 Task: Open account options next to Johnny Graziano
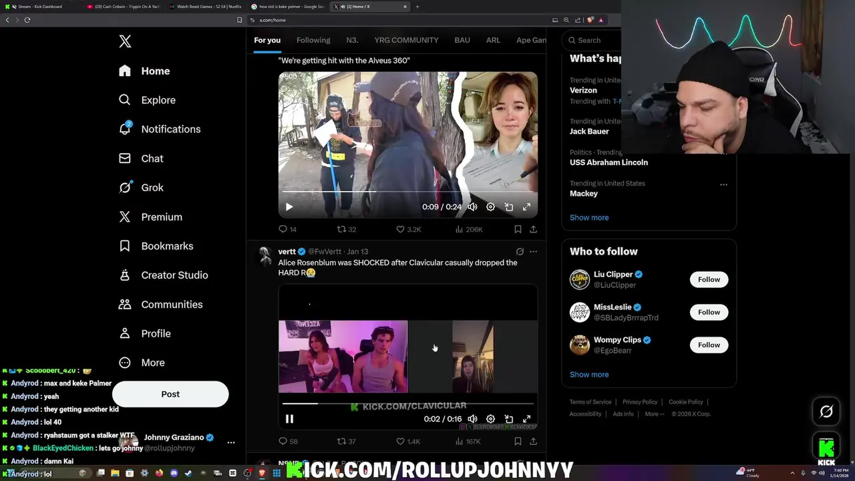point(231,442)
